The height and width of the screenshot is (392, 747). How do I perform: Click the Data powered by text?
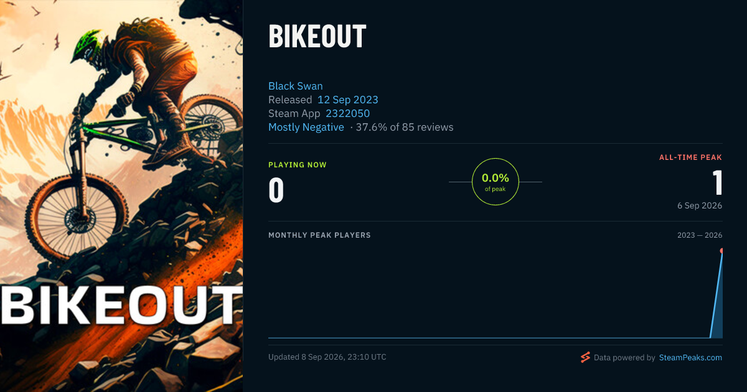[624, 358]
